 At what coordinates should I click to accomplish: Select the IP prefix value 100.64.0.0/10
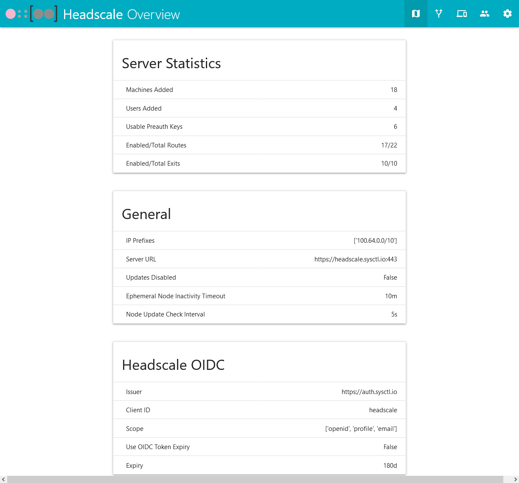click(375, 241)
